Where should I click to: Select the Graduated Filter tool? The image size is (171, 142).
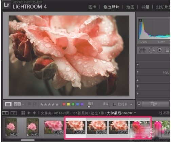(168, 50)
